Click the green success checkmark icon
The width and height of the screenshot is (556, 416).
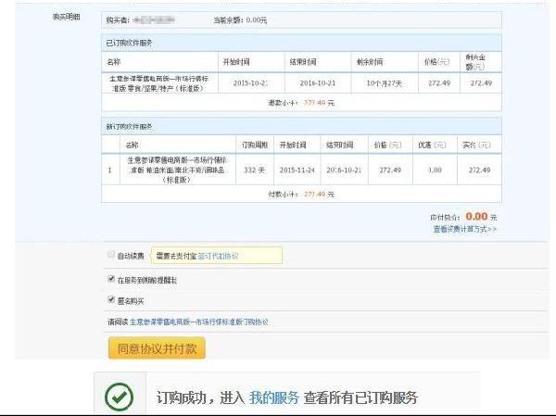coord(118,397)
